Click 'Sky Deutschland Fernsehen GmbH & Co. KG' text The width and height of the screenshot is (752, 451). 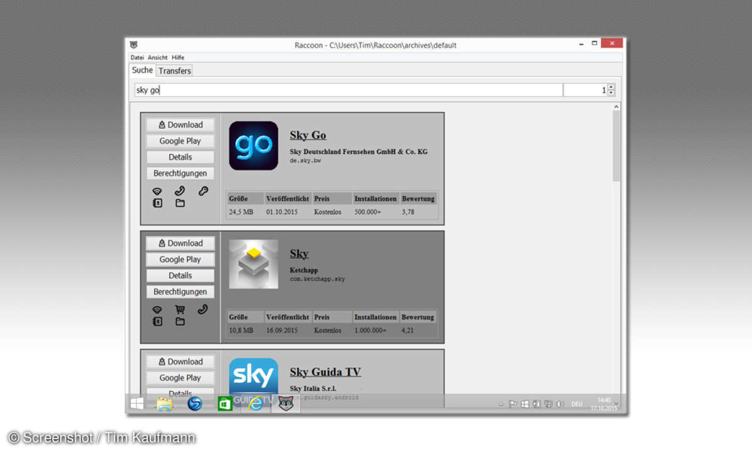click(358, 152)
